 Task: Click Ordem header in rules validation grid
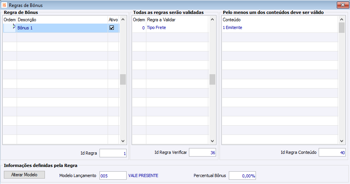click(139, 20)
